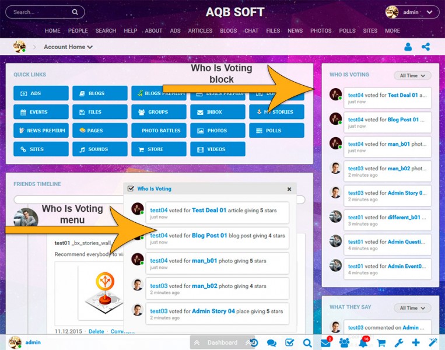
Task: Open the shopping cart icon
Action: [x=381, y=343]
